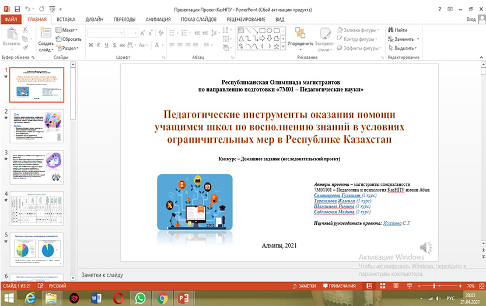Fit slide to current window
Screen dimensions: 486x306
480,286
